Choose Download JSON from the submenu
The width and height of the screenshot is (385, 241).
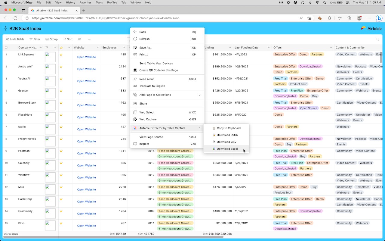coord(226,135)
